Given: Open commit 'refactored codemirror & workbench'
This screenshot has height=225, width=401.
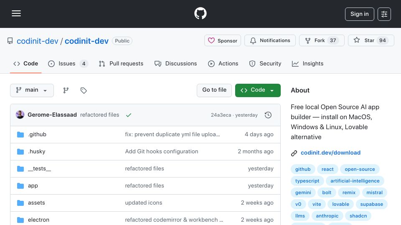Looking at the screenshot, I should point(174,220).
